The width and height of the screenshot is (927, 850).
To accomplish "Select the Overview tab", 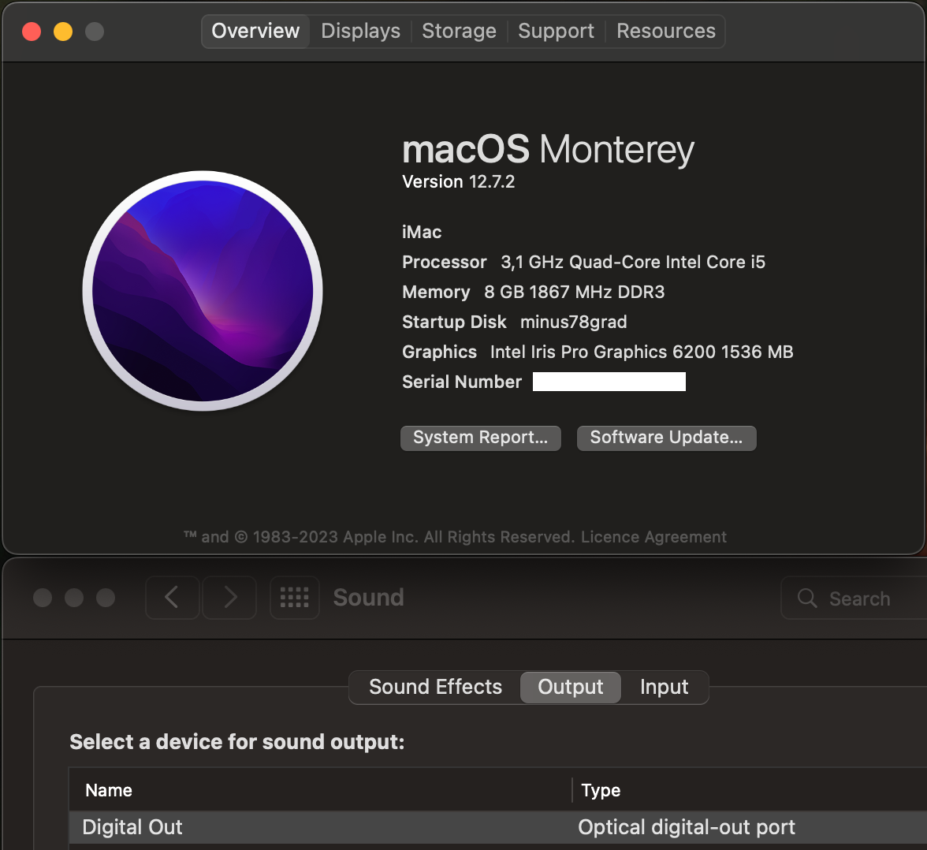I will coord(255,31).
